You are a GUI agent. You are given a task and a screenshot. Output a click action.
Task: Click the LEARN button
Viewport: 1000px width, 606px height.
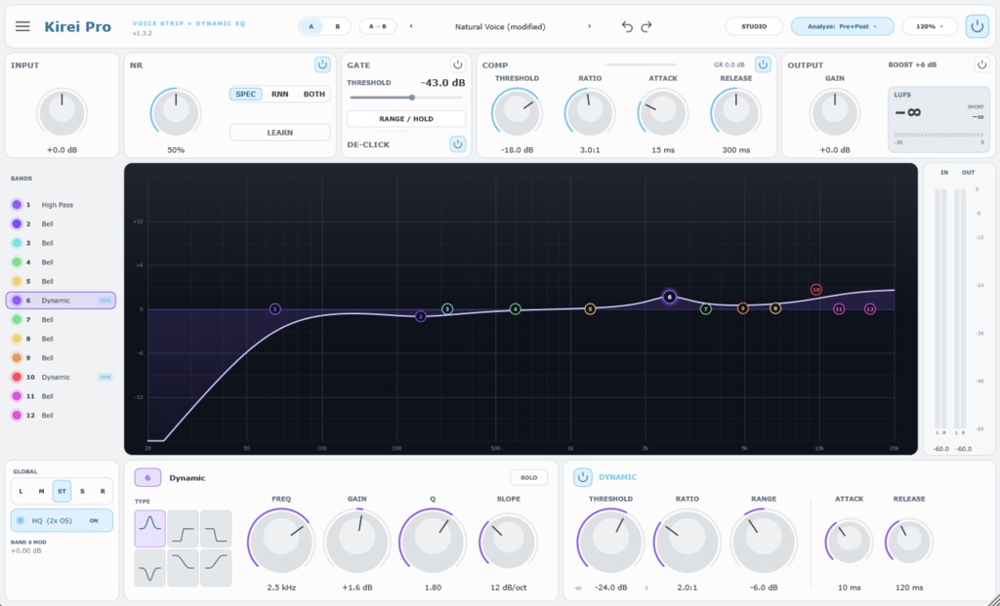[x=280, y=133]
